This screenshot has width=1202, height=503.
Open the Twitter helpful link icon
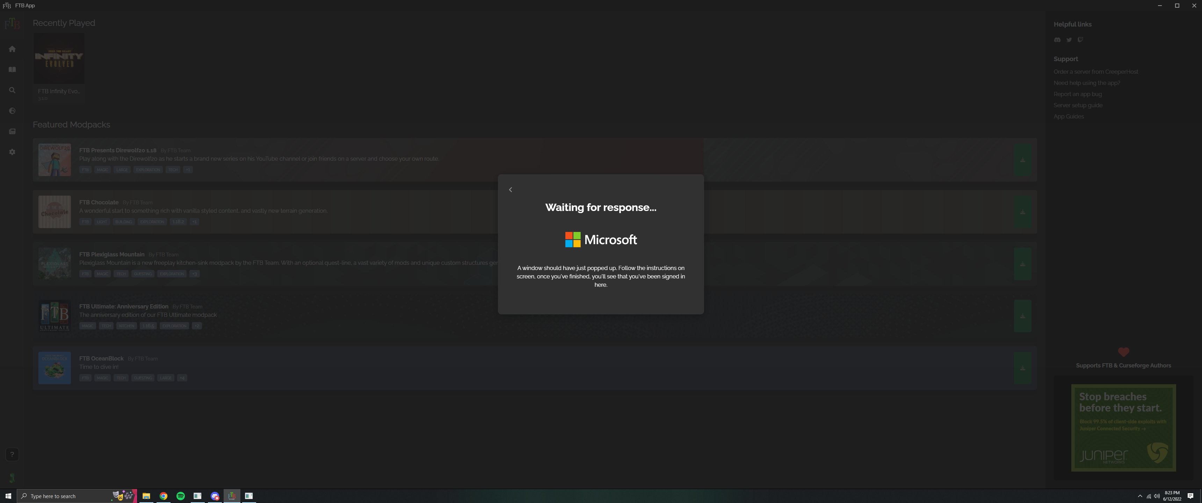(x=1069, y=40)
